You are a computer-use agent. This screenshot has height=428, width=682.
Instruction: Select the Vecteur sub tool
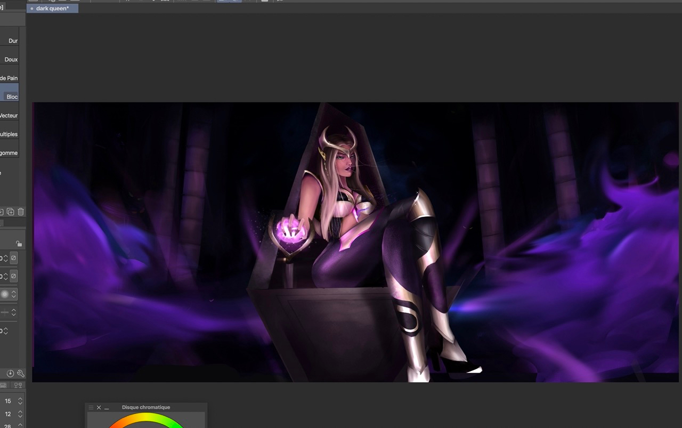[x=10, y=116]
